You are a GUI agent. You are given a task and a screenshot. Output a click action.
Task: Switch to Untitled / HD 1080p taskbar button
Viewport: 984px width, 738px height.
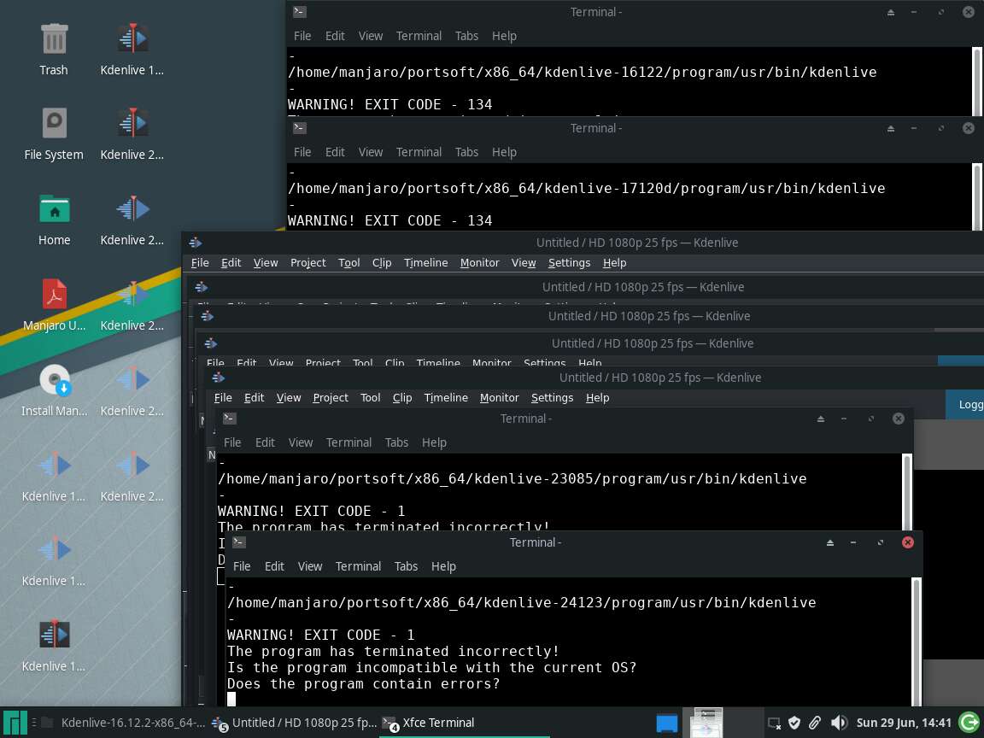tap(295, 723)
